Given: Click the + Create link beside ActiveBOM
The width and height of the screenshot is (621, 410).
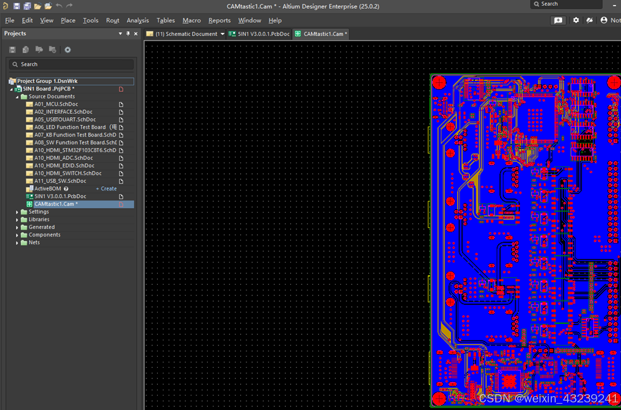Looking at the screenshot, I should 106,189.
